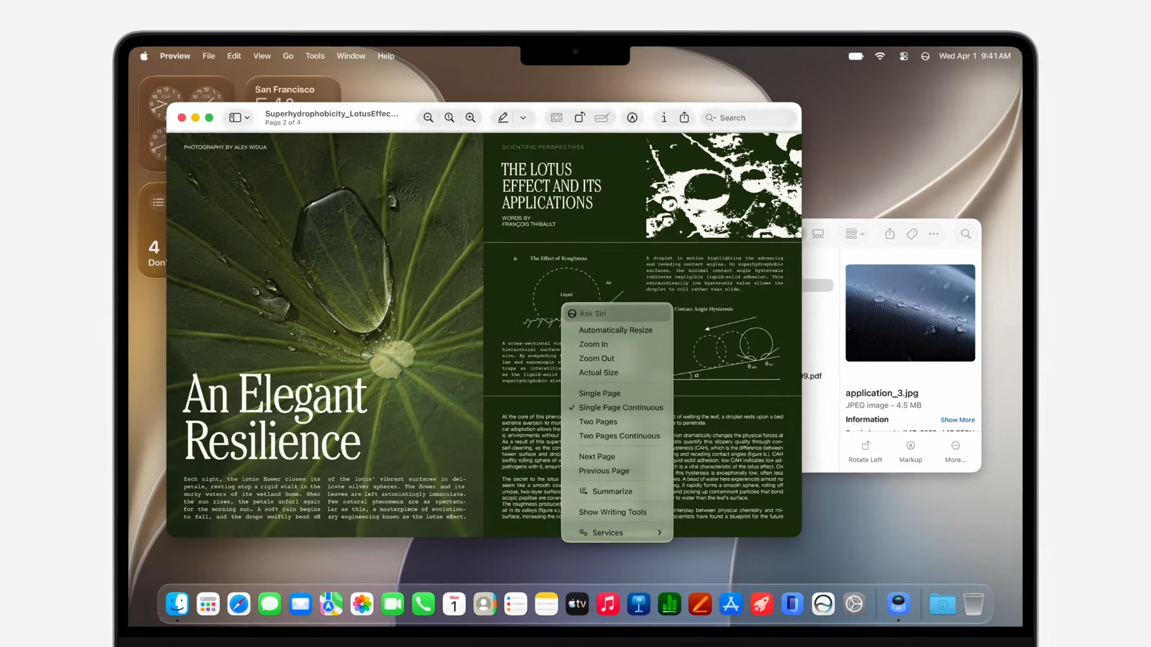Open the Downloads folder in the Dock
Viewport: 1151px width, 647px height.
pyautogui.click(x=942, y=604)
